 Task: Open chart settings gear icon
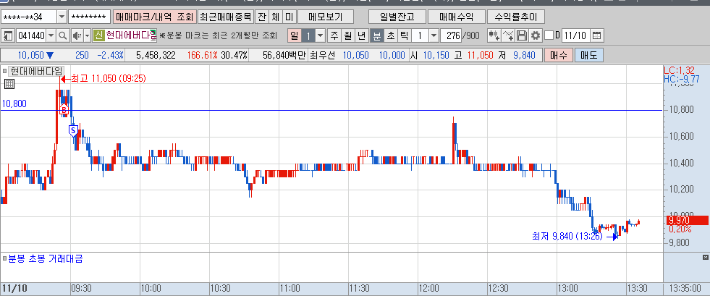[536, 35]
